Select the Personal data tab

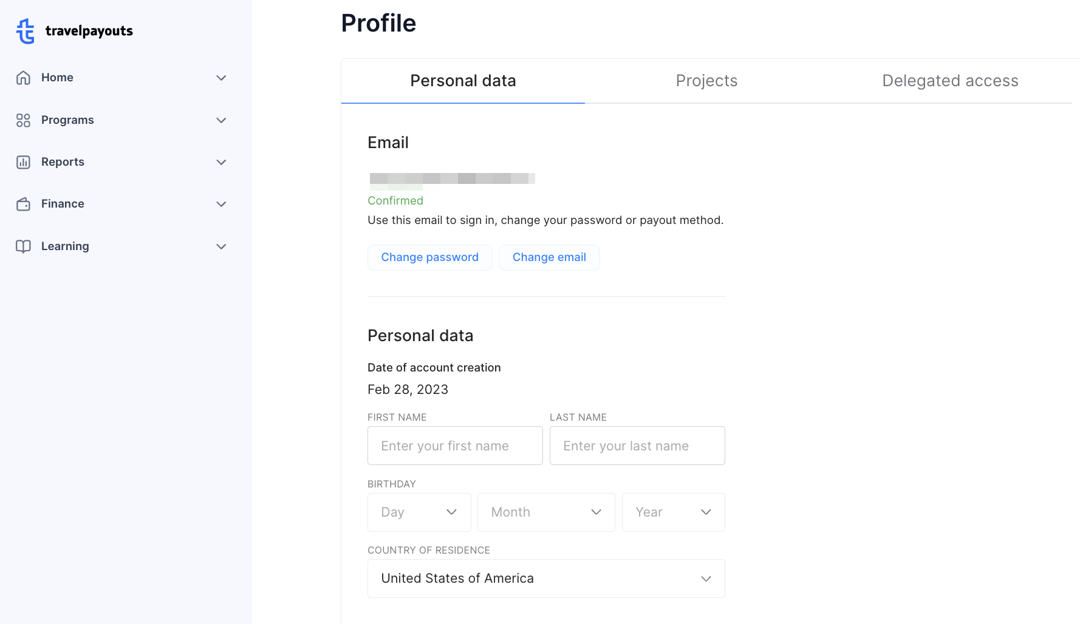coord(463,81)
